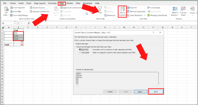Close the Convert Text wizard dialog

pos(160,33)
